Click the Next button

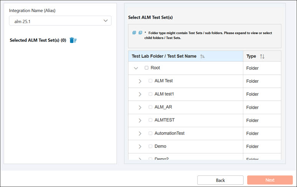(270, 180)
